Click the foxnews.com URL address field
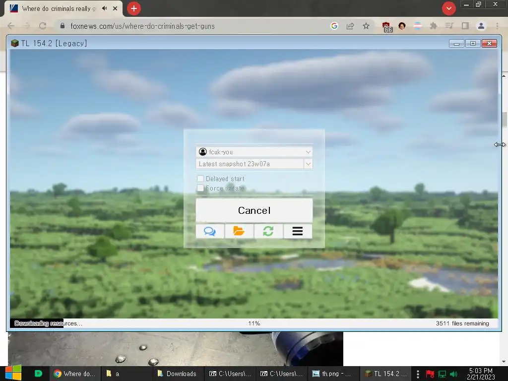This screenshot has height=381, width=508. [142, 26]
